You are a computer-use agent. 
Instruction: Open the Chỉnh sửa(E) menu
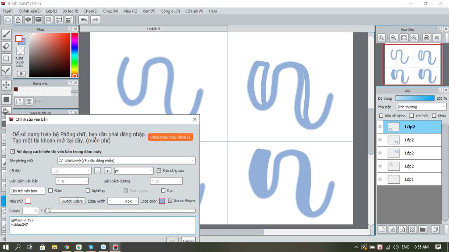(x=29, y=11)
